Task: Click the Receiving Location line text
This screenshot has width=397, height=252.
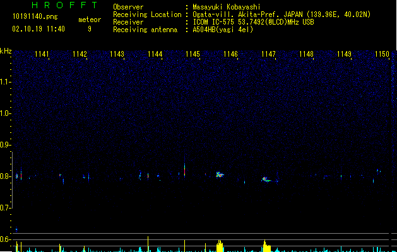Action: 242,14
